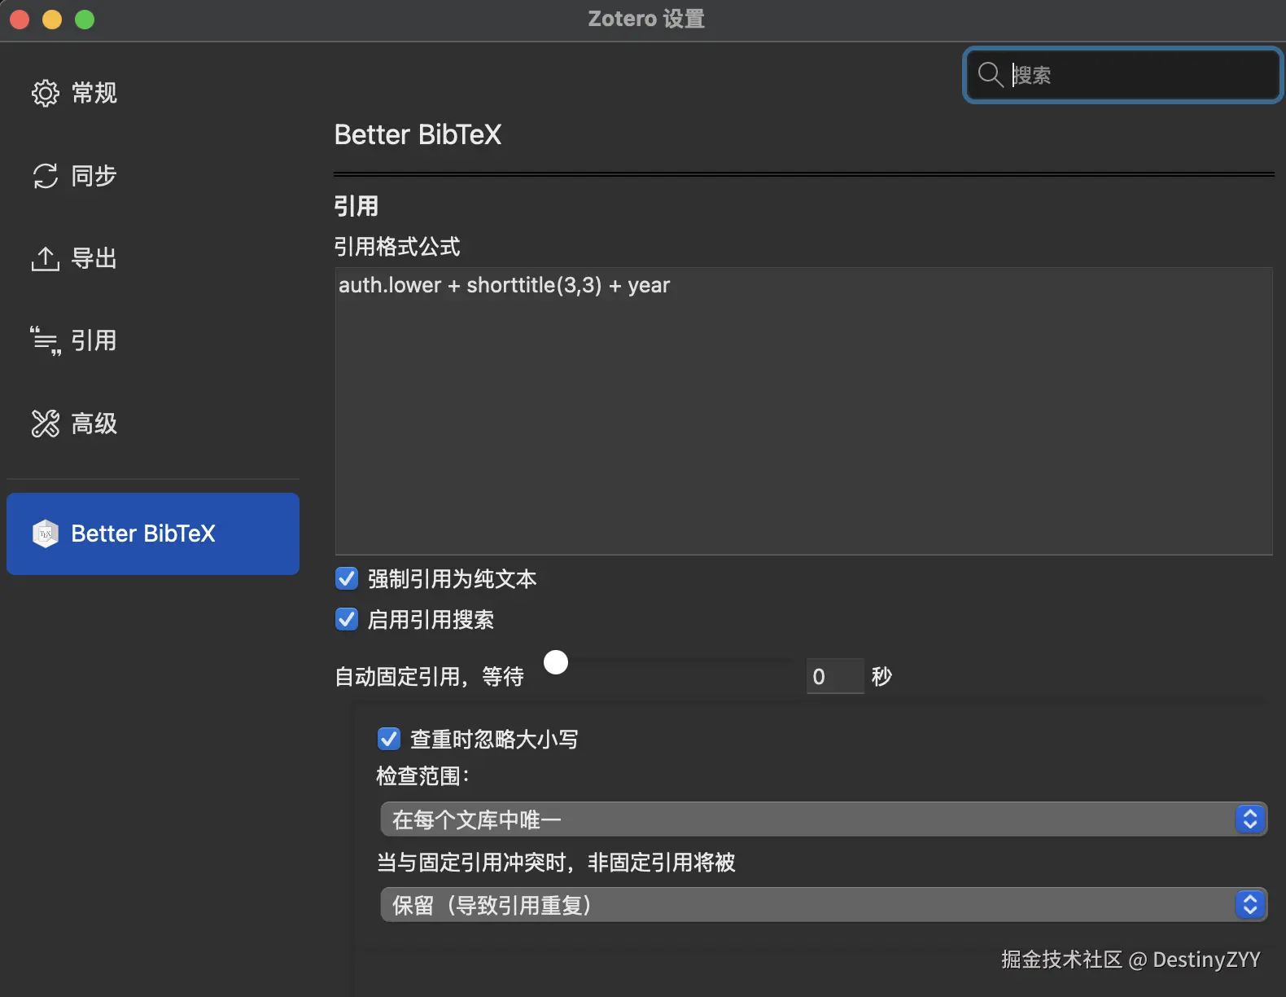Viewport: 1286px width, 997px height.
Task: Disable 启用引用搜索 checkbox
Action: [x=347, y=620]
